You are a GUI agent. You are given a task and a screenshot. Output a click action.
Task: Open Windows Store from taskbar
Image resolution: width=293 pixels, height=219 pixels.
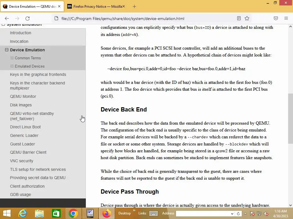pyautogui.click(x=56, y=213)
